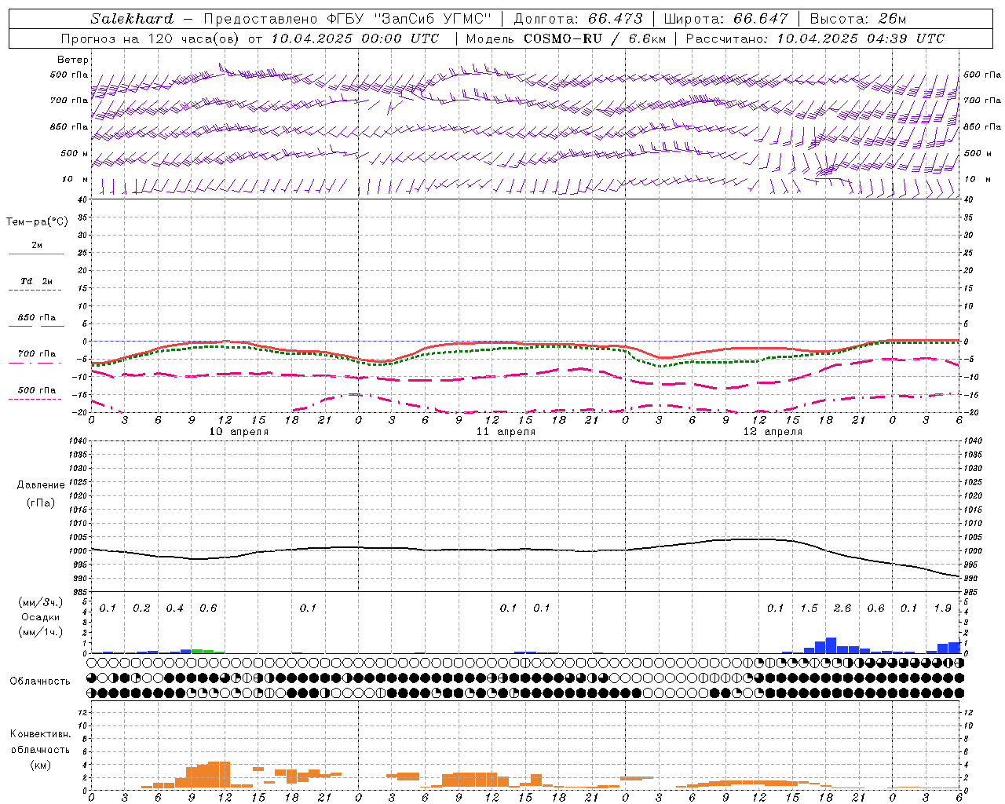This screenshot has height=804, width=1005.
Task: Select the ФГБУ "ЗапСиб УГМС" provider text
Action: pyautogui.click(x=407, y=19)
